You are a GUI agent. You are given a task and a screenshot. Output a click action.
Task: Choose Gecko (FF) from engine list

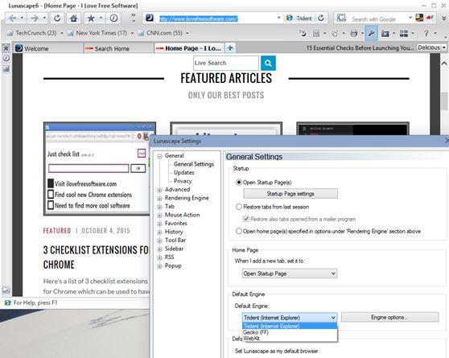pos(290,332)
